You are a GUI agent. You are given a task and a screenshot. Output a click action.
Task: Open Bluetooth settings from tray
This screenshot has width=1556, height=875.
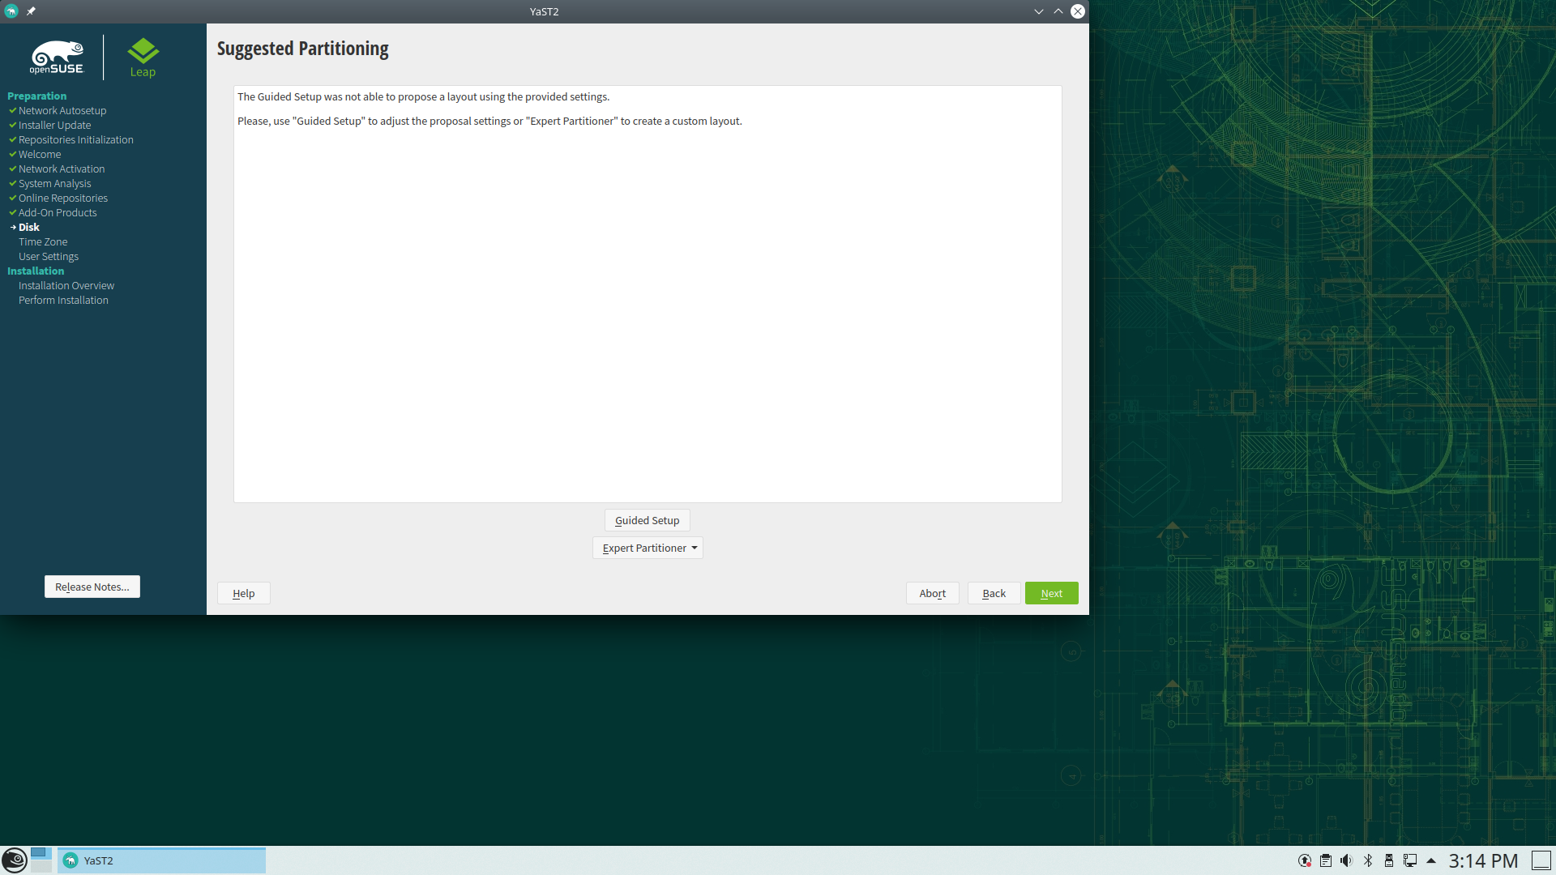click(1368, 860)
